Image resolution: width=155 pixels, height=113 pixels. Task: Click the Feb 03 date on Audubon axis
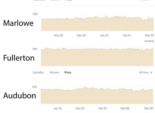[x=80, y=109]
